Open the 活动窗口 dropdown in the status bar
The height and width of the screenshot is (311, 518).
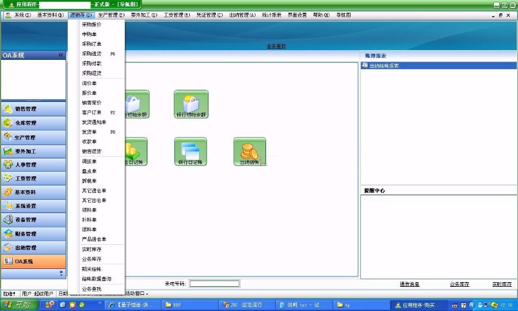pyautogui.click(x=136, y=294)
